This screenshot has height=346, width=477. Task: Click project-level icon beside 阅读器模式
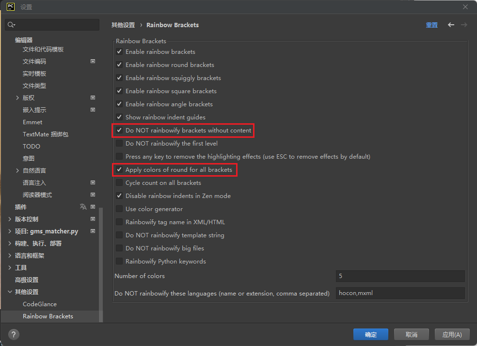tap(93, 195)
